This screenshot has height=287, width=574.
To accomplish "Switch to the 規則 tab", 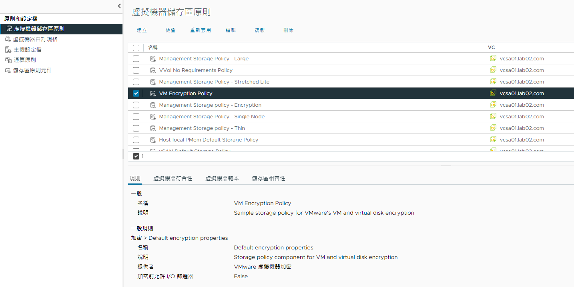I will [135, 178].
